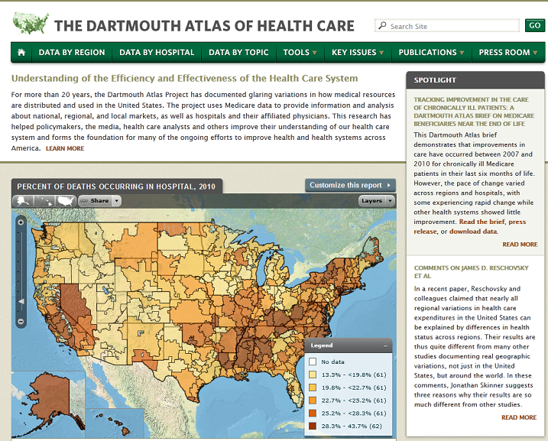Open the Layers dropdown arrow
The width and height of the screenshot is (548, 441).
(390, 201)
